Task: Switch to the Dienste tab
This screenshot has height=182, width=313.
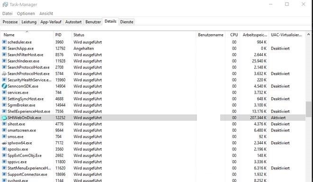Action: click(x=127, y=22)
